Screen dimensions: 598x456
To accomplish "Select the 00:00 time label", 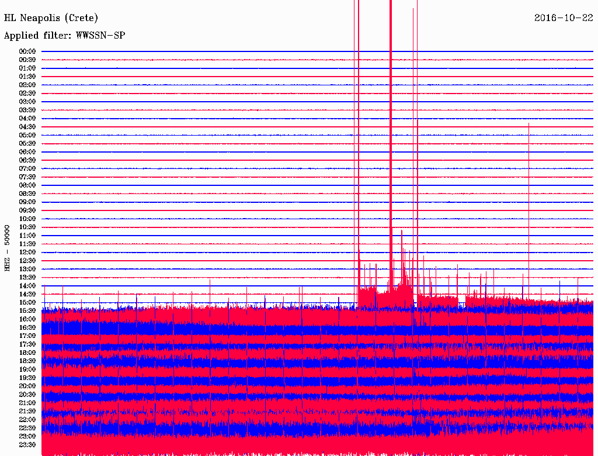I will pos(27,51).
